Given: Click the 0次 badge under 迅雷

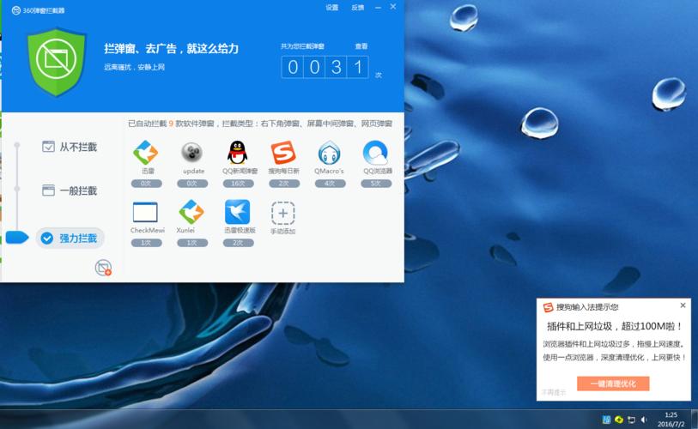Looking at the screenshot, I should pyautogui.click(x=147, y=184).
